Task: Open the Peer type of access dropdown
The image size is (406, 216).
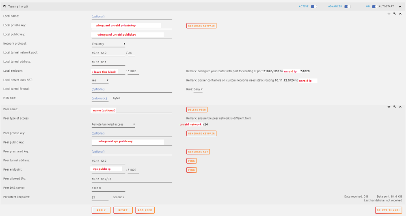Action: point(113,124)
